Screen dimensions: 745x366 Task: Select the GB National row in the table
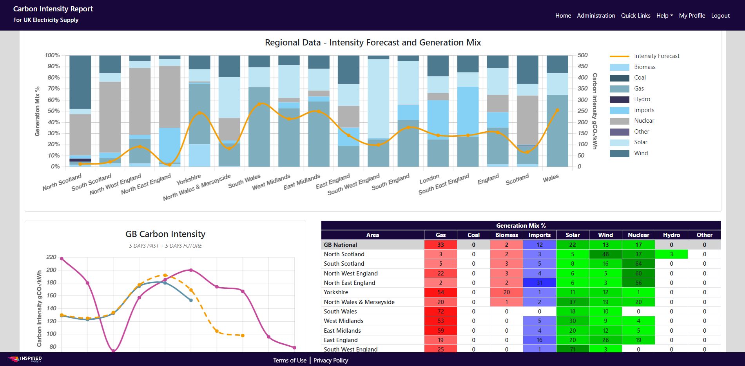pos(373,245)
